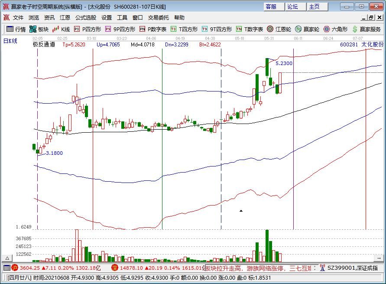The height and width of the screenshot is (284, 386).
Task: Open the 资讯 menu
Action: [49, 17]
